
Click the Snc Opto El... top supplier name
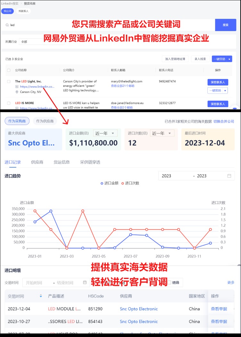coord(31,143)
